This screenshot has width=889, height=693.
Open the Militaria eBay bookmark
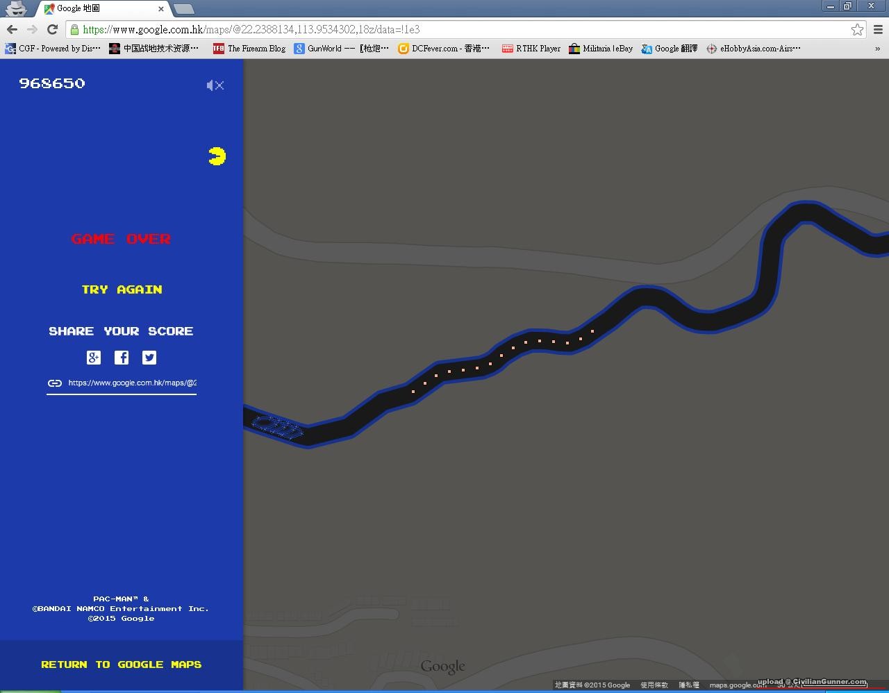click(601, 49)
